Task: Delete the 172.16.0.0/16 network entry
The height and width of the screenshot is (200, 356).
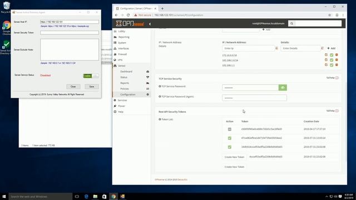Action: [x=337, y=55]
